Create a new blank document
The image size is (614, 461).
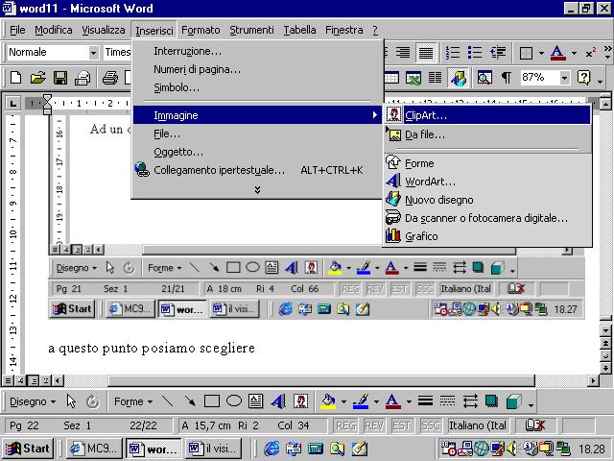[x=15, y=78]
